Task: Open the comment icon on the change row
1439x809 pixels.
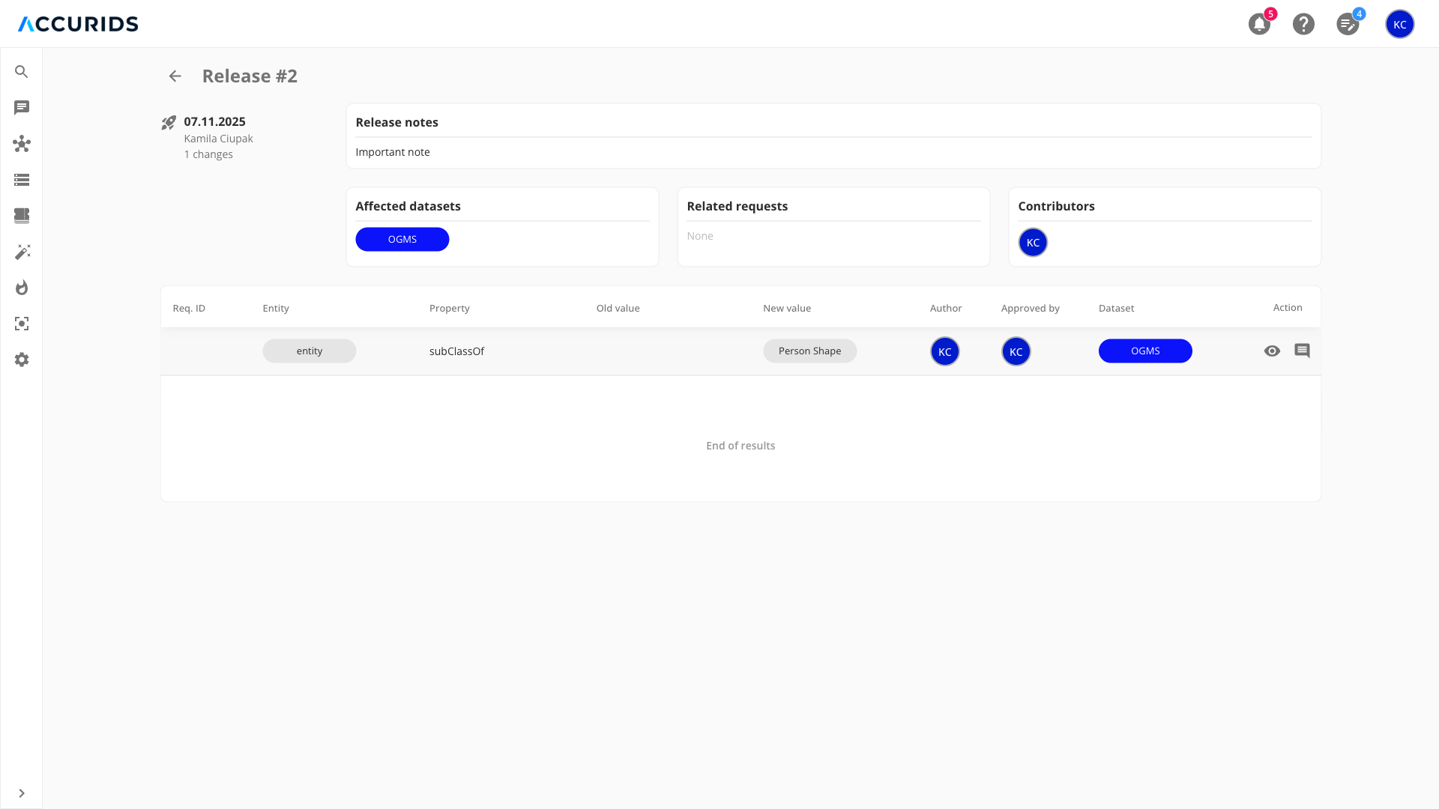Action: pyautogui.click(x=1303, y=351)
